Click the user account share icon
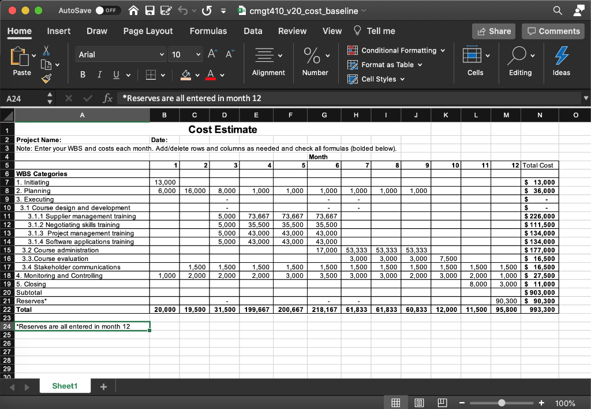591x409 pixels. pos(578,10)
